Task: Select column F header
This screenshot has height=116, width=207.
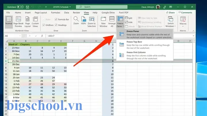Action: pyautogui.click(x=73, y=41)
